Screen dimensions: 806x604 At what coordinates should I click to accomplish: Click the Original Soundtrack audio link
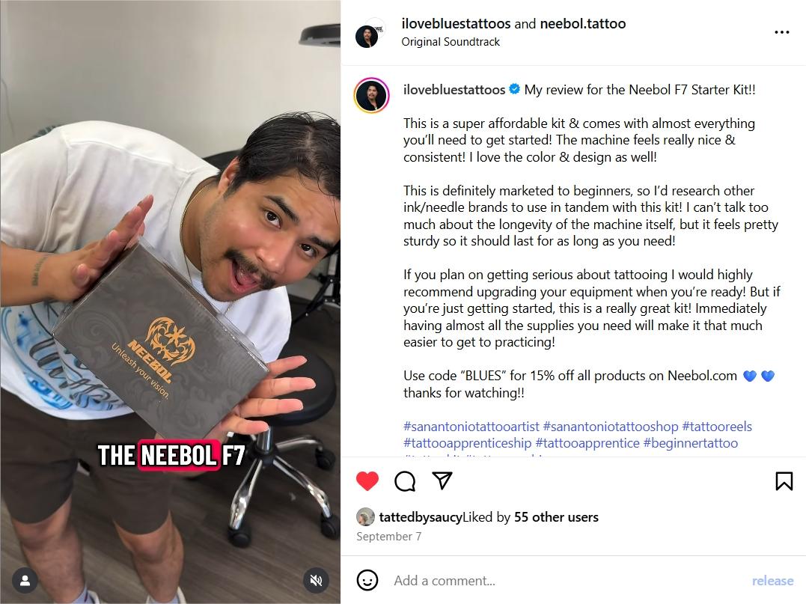pos(451,42)
